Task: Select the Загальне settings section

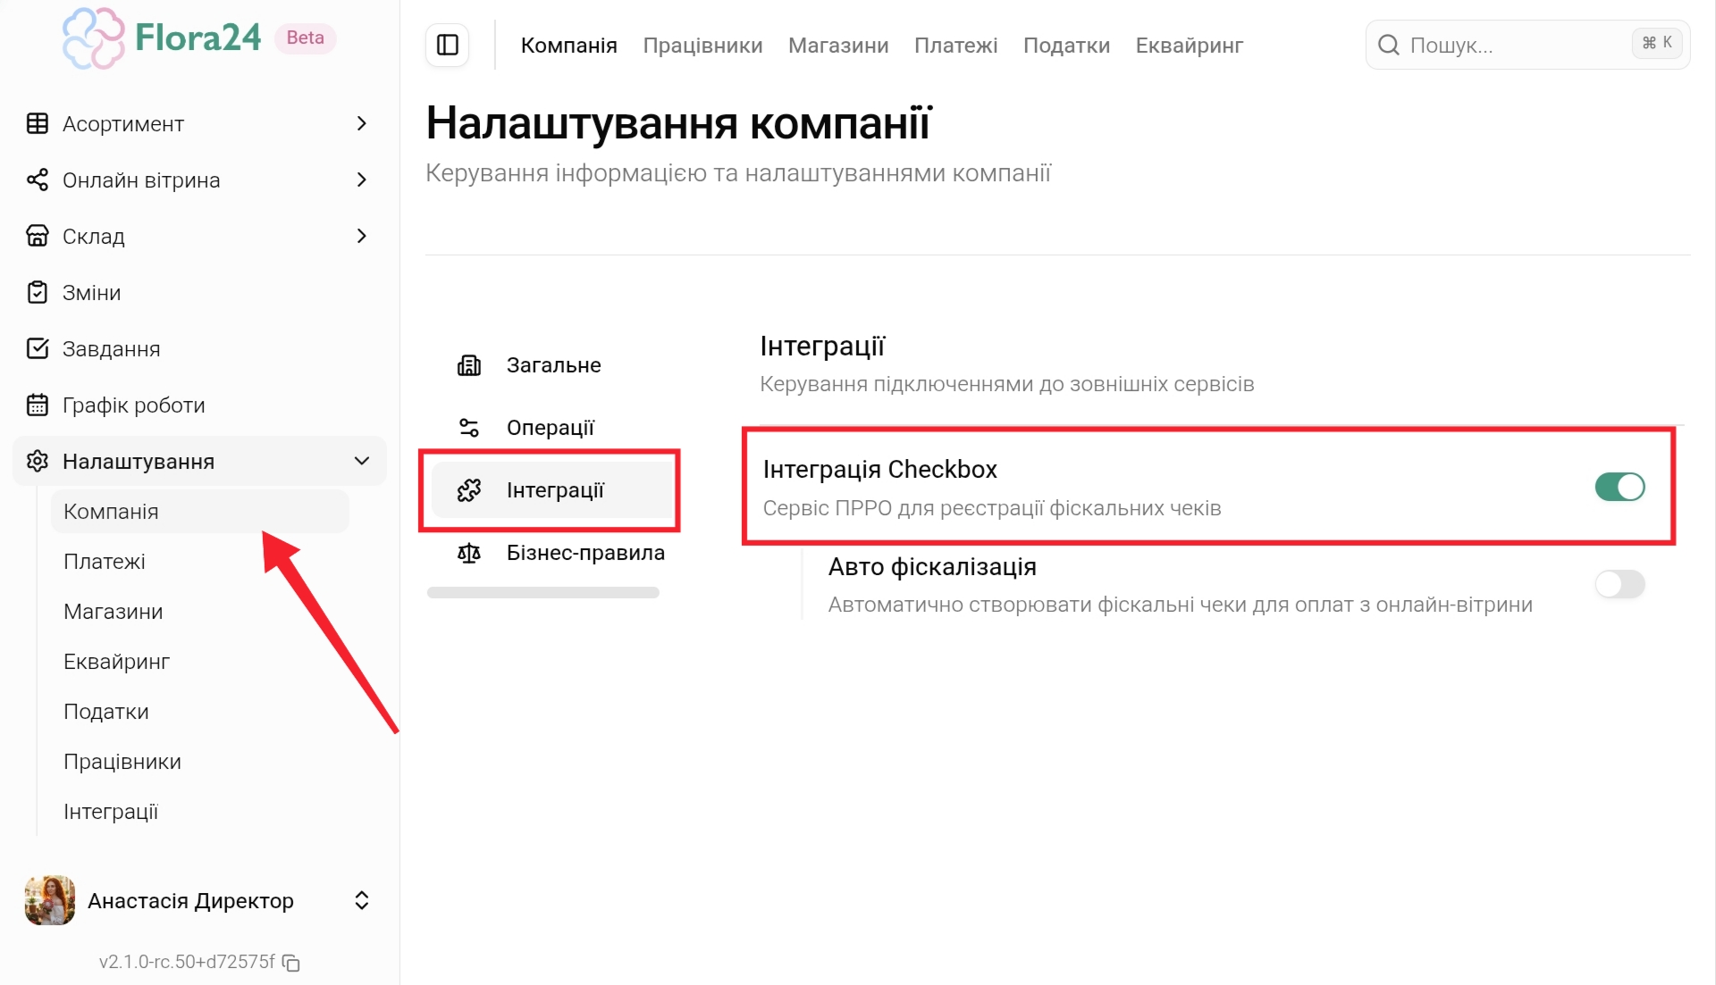Action: tap(552, 365)
